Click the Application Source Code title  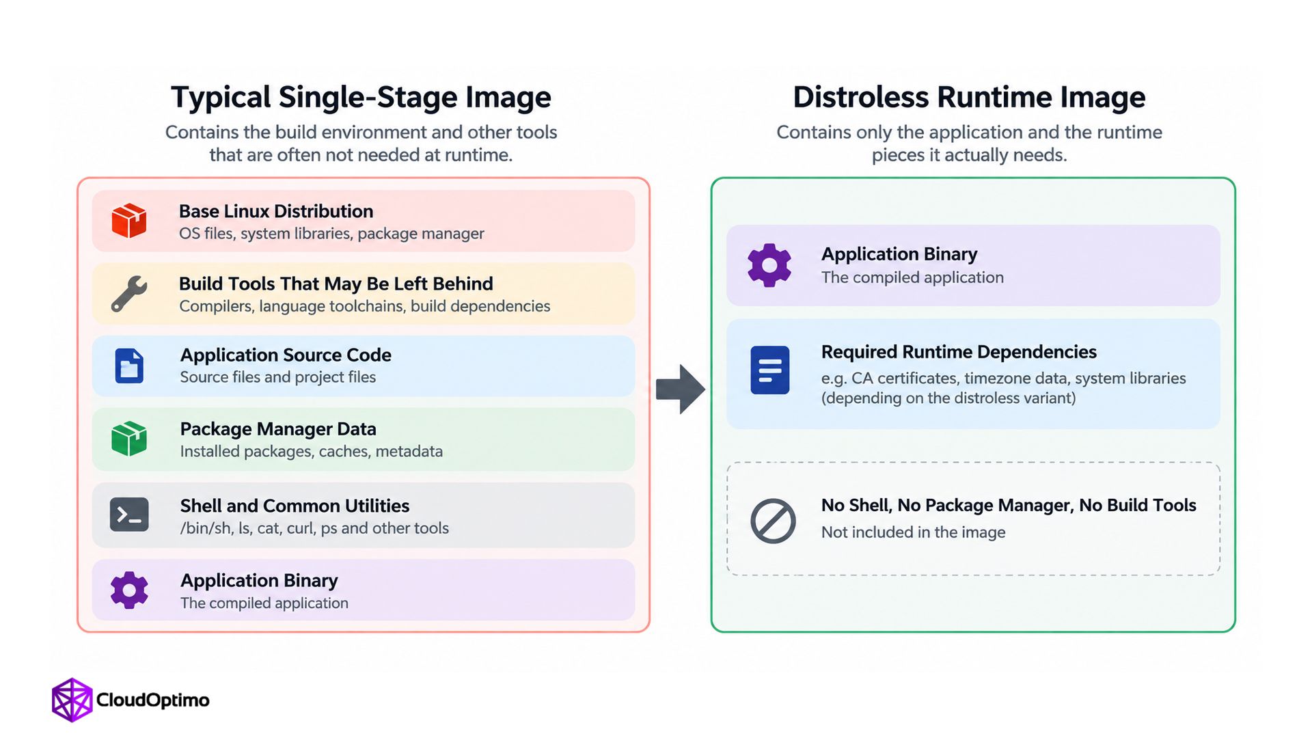(286, 355)
